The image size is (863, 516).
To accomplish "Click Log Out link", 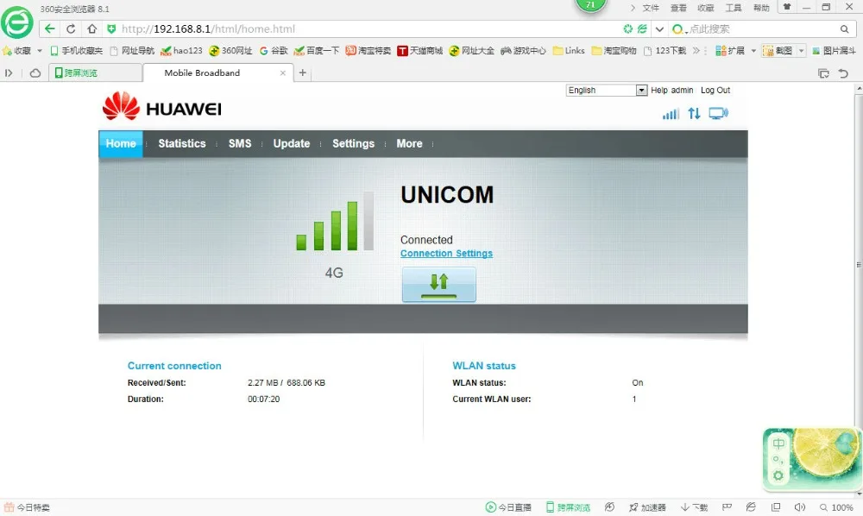I will [715, 91].
